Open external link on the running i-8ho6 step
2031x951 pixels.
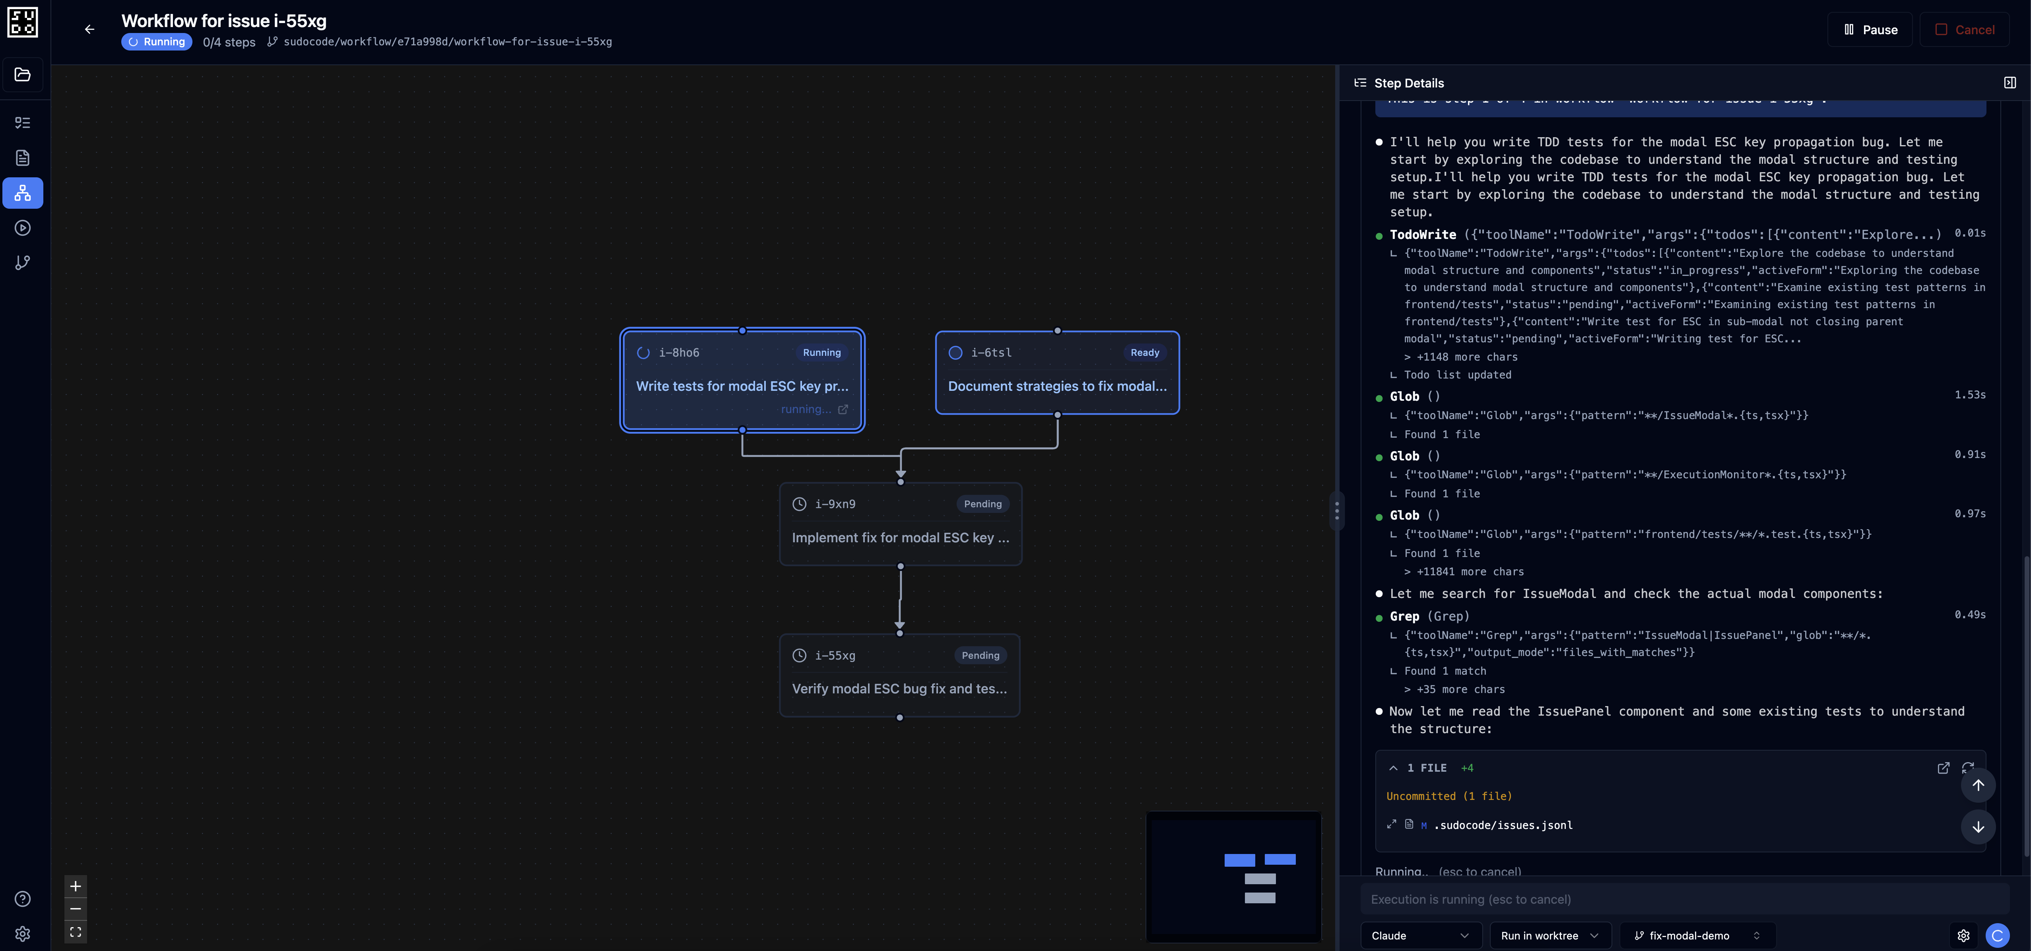click(x=843, y=409)
